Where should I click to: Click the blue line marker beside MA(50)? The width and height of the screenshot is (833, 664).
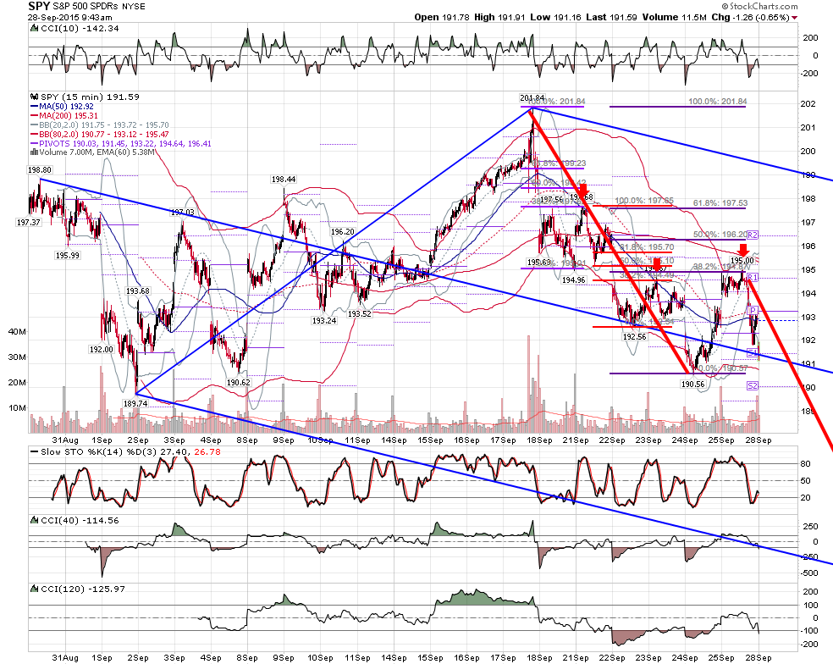[x=35, y=107]
